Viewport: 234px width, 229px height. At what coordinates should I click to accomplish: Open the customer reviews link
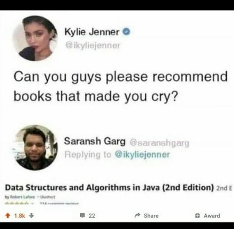tap(59, 203)
